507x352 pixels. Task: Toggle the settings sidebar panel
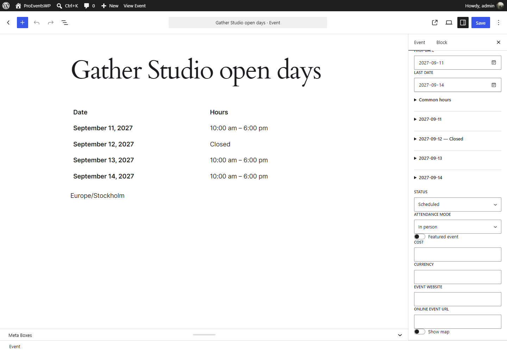tap(463, 23)
